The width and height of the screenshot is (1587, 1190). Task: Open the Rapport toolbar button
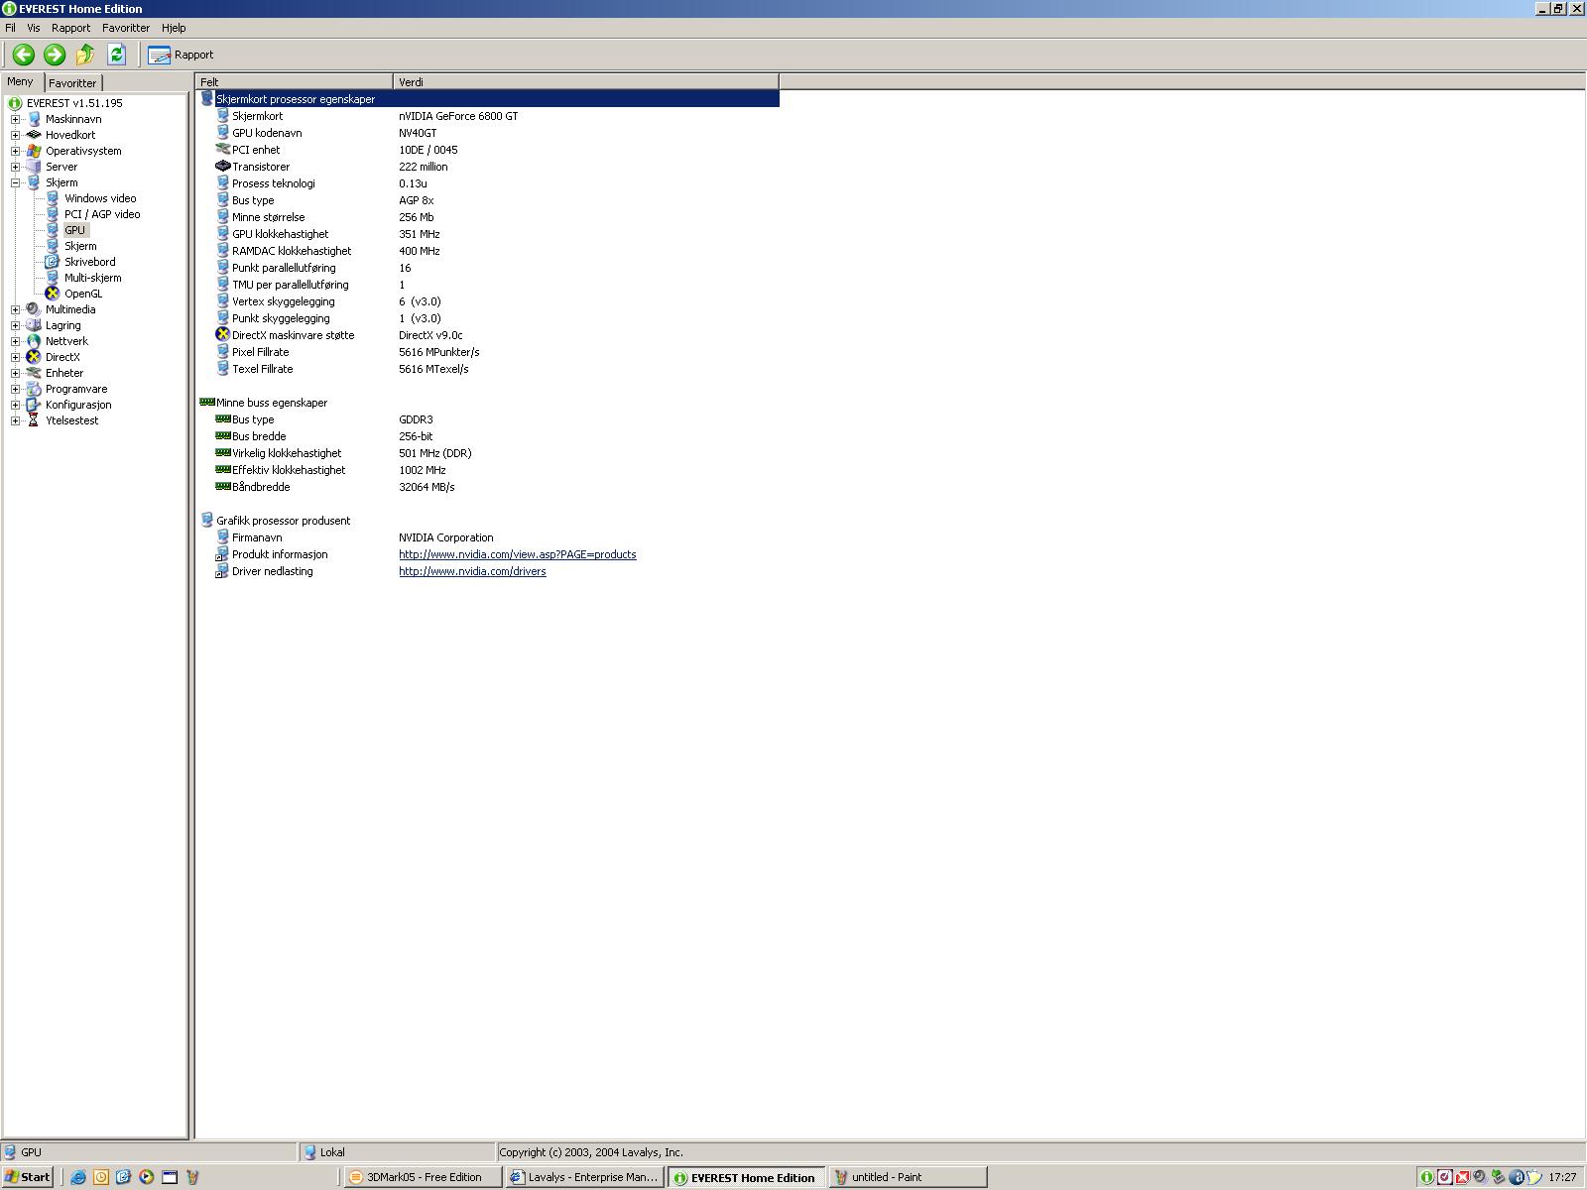click(x=181, y=55)
